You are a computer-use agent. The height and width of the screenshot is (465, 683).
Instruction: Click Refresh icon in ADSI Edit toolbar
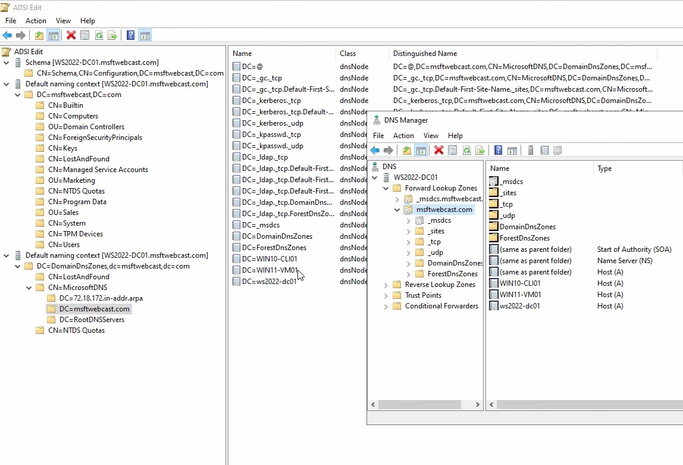[x=99, y=35]
